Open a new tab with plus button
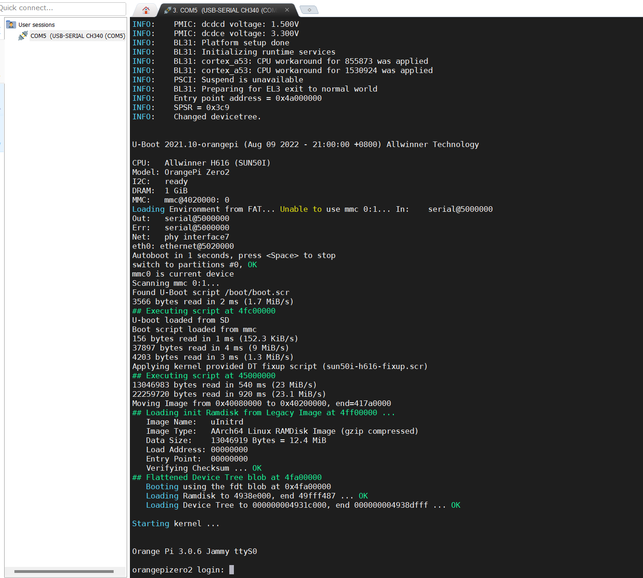 pos(309,10)
